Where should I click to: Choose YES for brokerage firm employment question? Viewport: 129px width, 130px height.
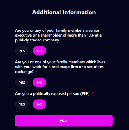[x=22, y=82]
